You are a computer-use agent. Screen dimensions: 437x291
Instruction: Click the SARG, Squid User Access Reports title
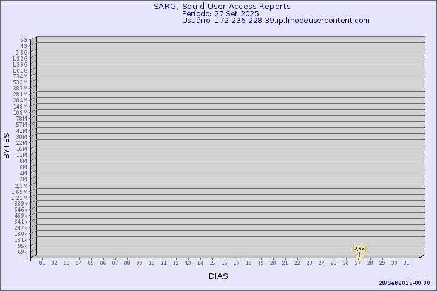(222, 7)
